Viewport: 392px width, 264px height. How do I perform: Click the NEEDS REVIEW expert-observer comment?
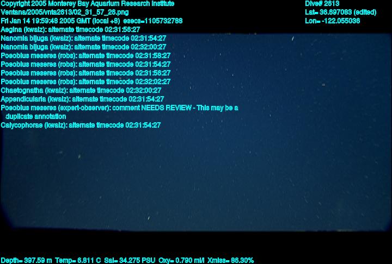tap(119, 112)
